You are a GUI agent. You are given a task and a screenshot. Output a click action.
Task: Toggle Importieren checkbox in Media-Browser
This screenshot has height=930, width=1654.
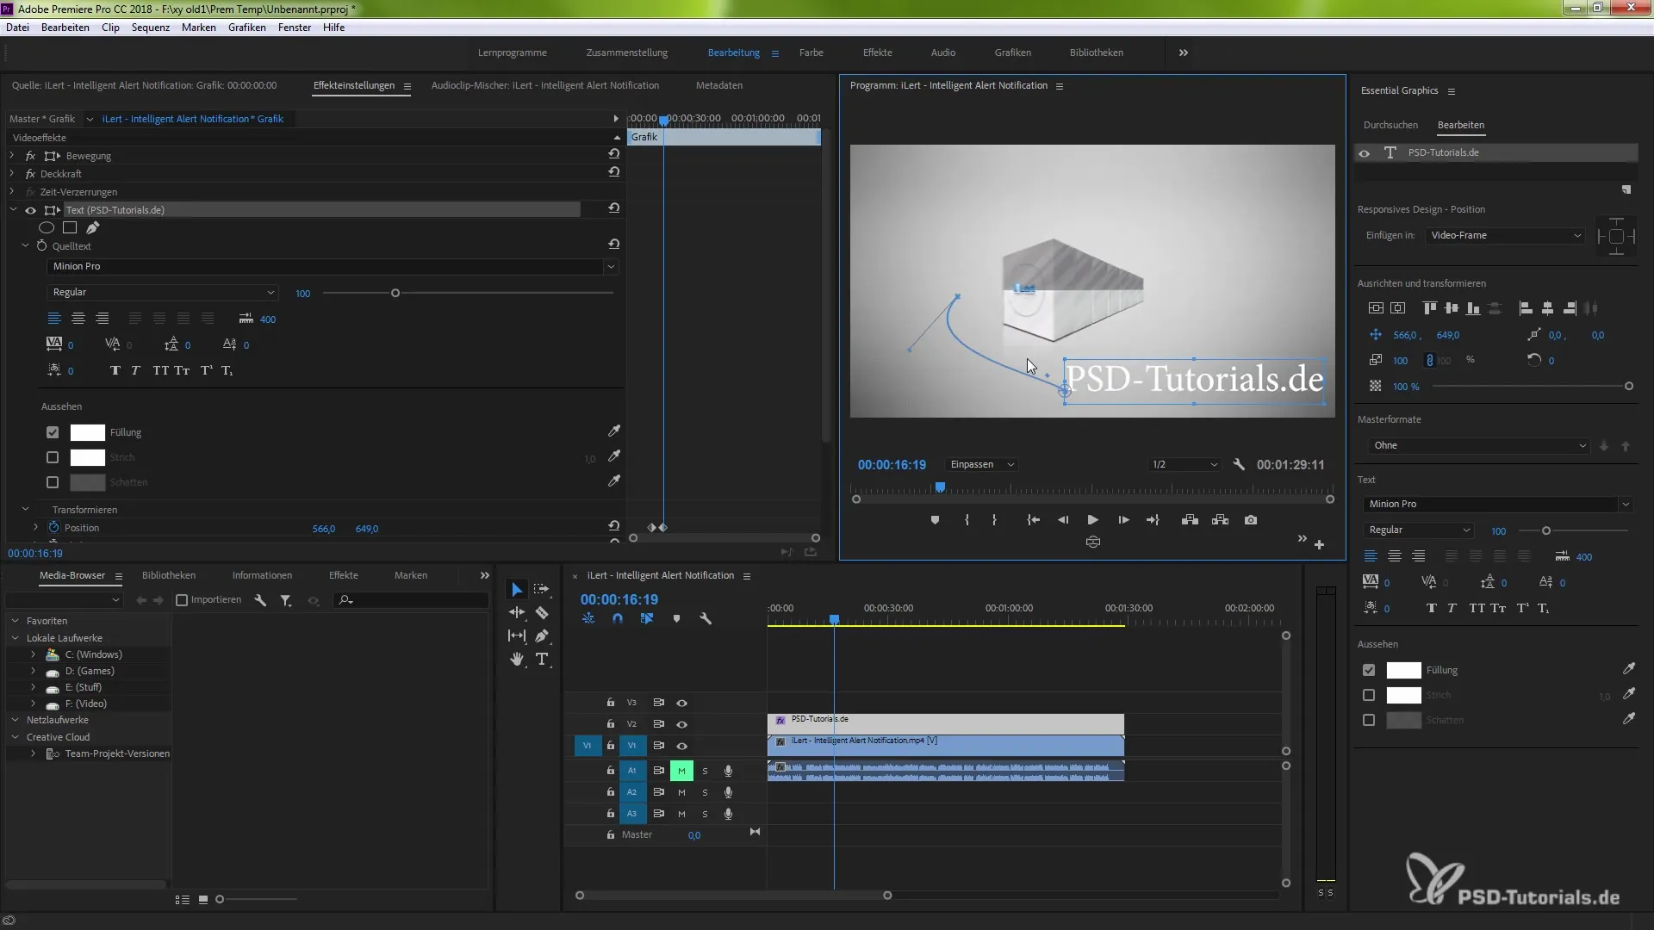click(x=182, y=600)
